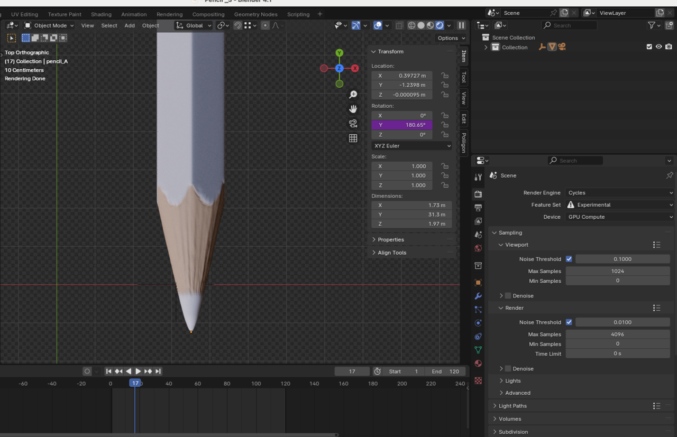Lock the X location padlock icon

(x=445, y=76)
